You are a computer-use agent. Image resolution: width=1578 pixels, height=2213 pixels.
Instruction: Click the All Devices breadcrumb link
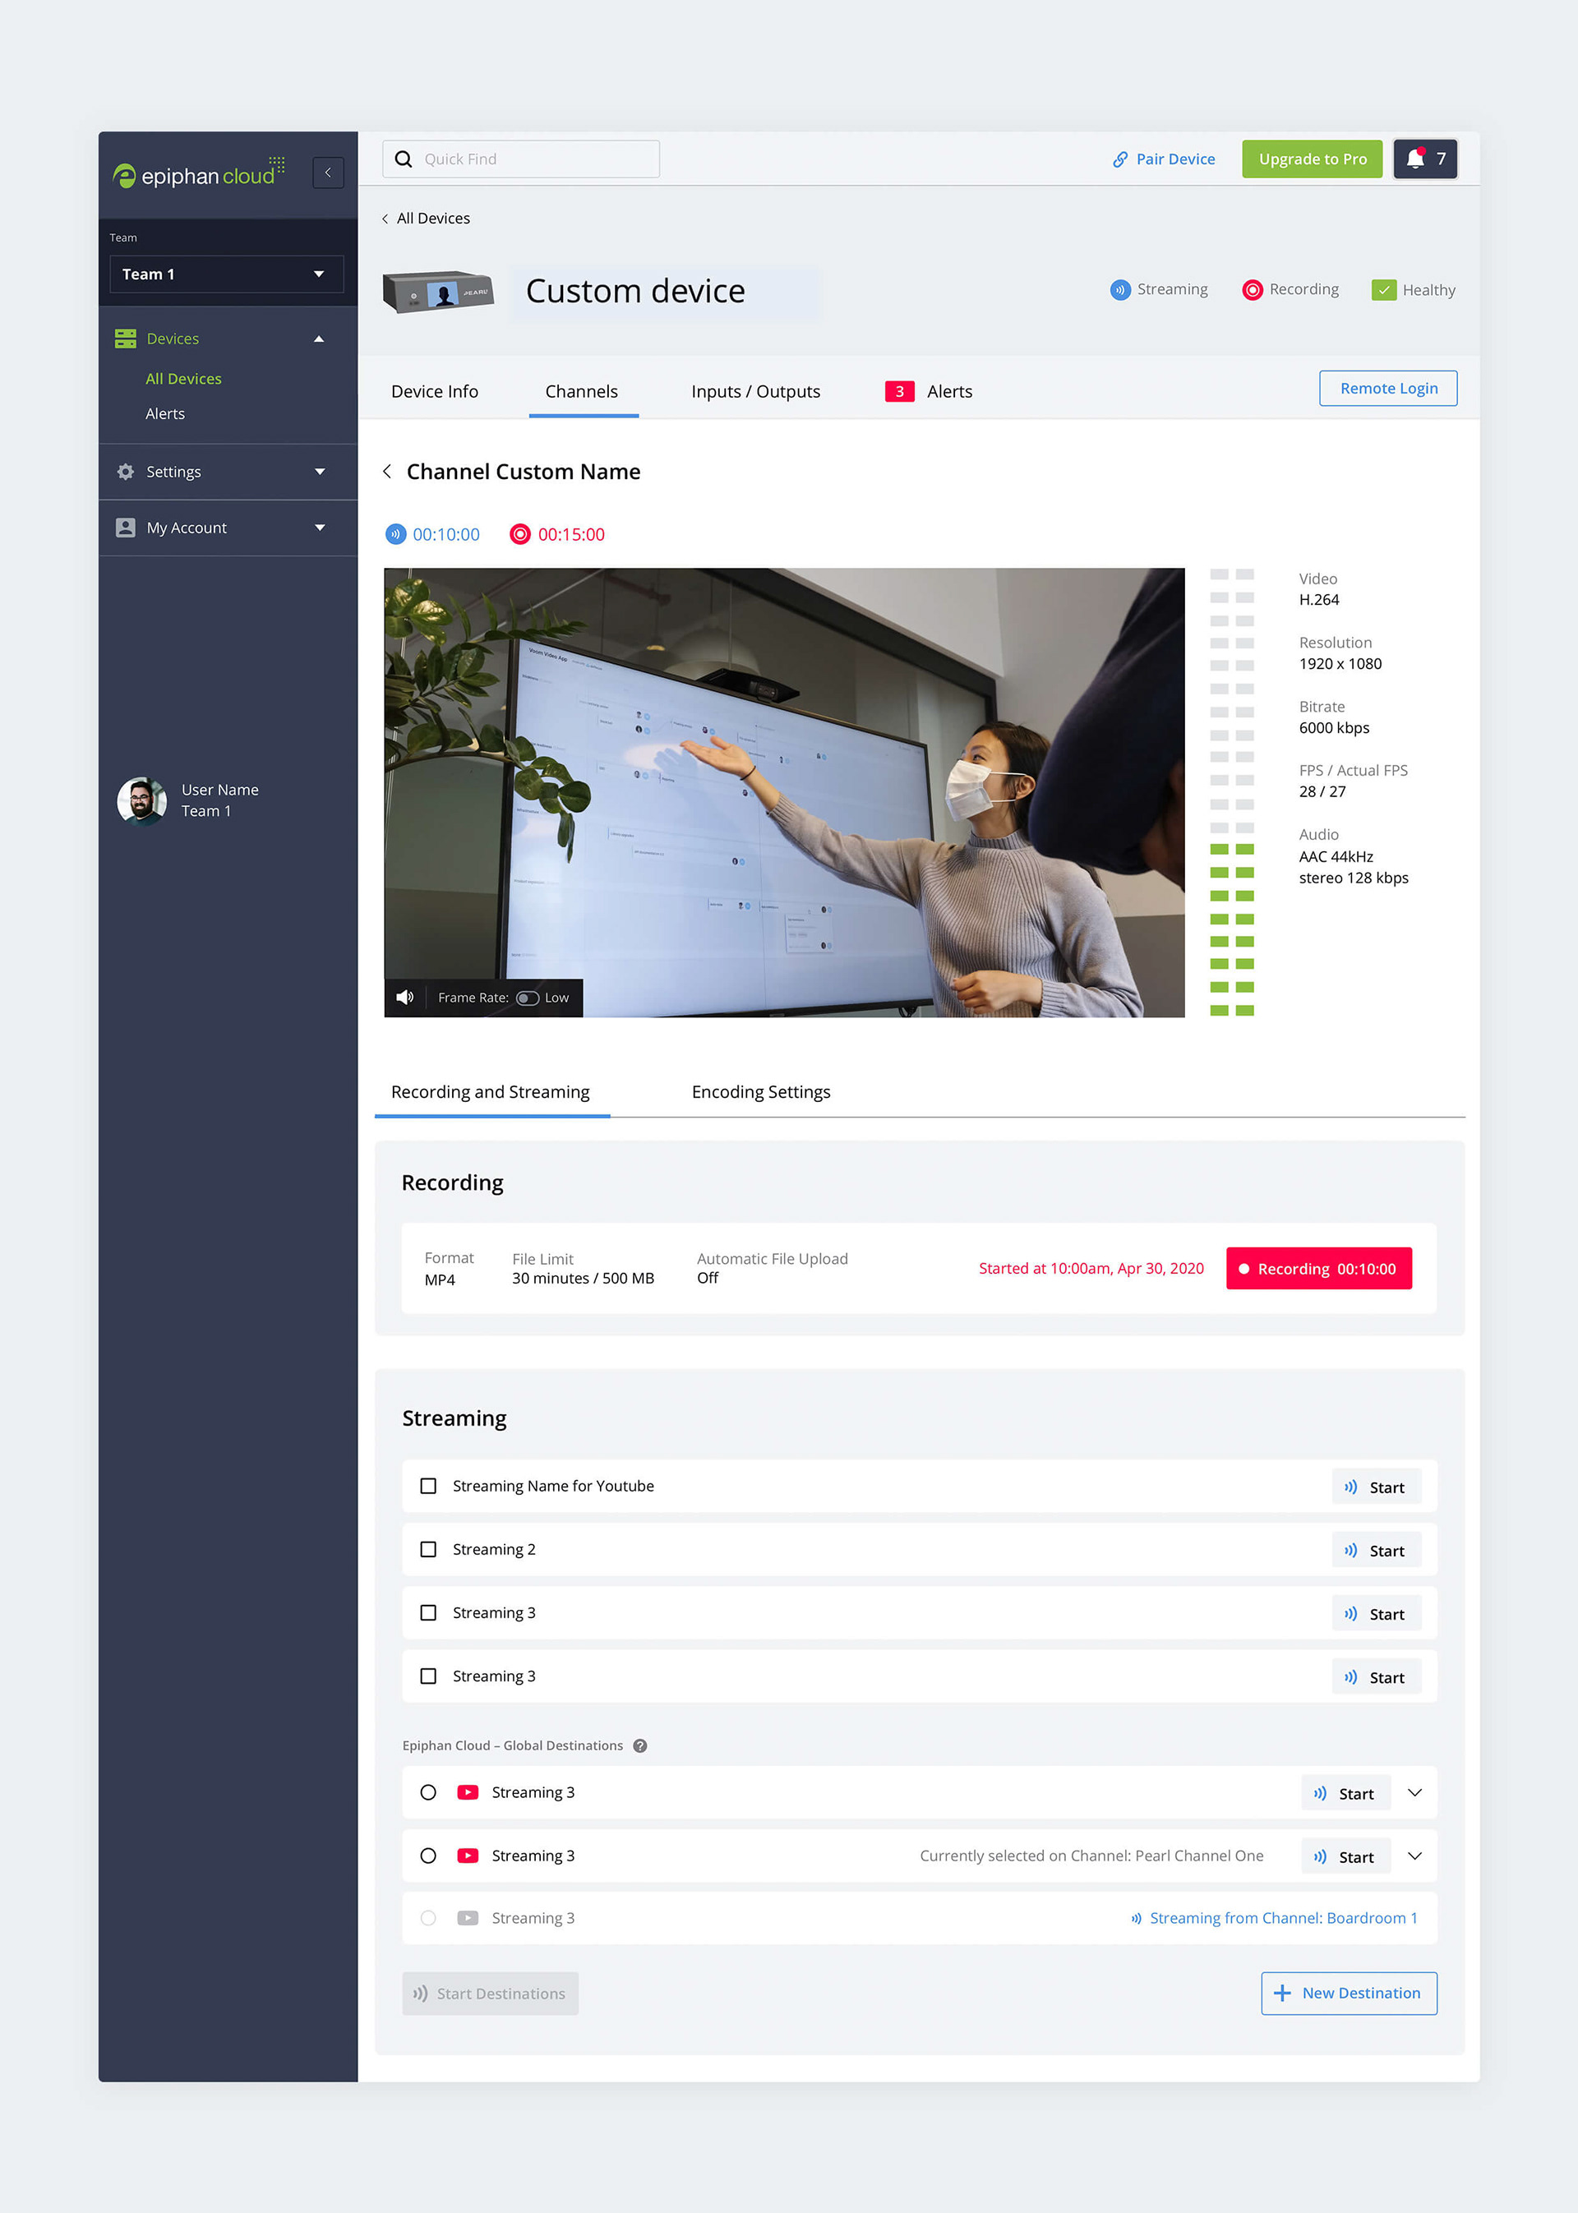click(433, 219)
